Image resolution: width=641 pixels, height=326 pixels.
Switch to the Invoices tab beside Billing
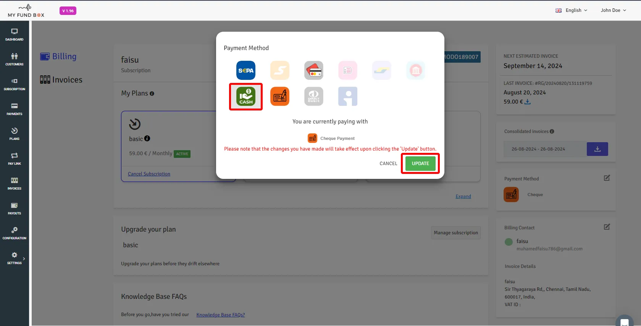pyautogui.click(x=61, y=79)
